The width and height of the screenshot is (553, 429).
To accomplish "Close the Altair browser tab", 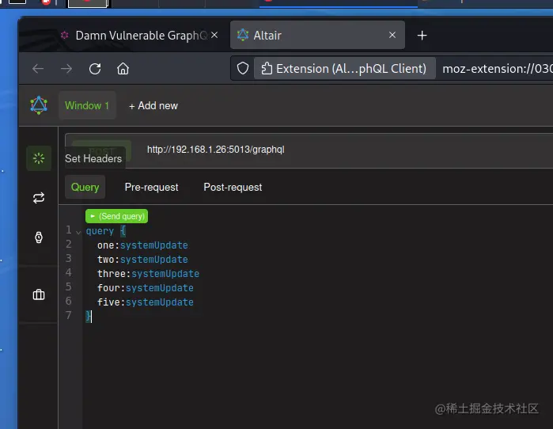I will pos(392,35).
